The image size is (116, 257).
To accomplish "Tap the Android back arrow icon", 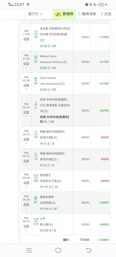I will [88, 250].
